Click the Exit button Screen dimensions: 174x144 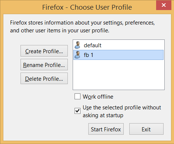click(146, 129)
